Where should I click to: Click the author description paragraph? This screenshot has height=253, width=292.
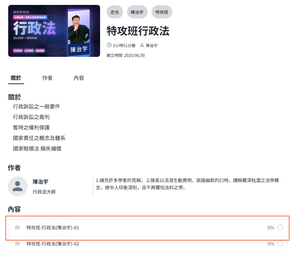point(187,184)
